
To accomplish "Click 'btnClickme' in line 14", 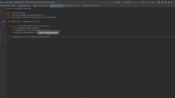I will [x=27, y=37].
